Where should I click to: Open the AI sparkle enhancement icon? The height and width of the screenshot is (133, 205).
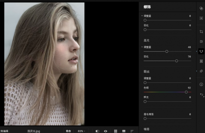201,71
